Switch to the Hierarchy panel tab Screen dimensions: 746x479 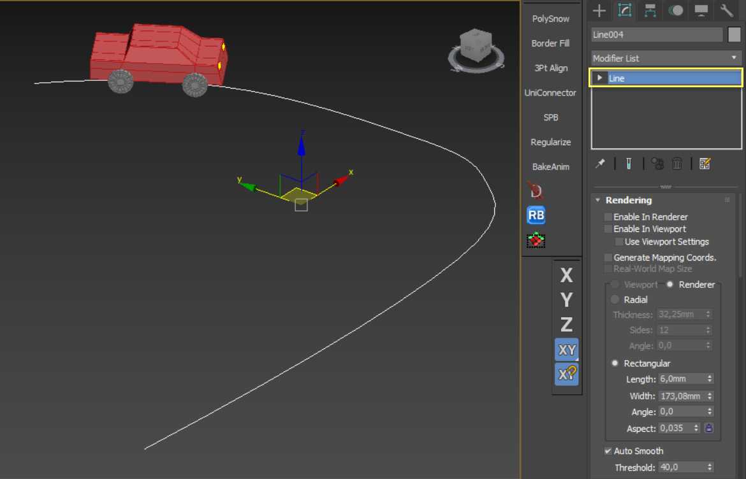coord(650,11)
